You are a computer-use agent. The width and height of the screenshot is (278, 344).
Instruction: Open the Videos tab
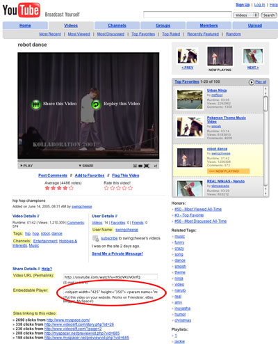71,26
